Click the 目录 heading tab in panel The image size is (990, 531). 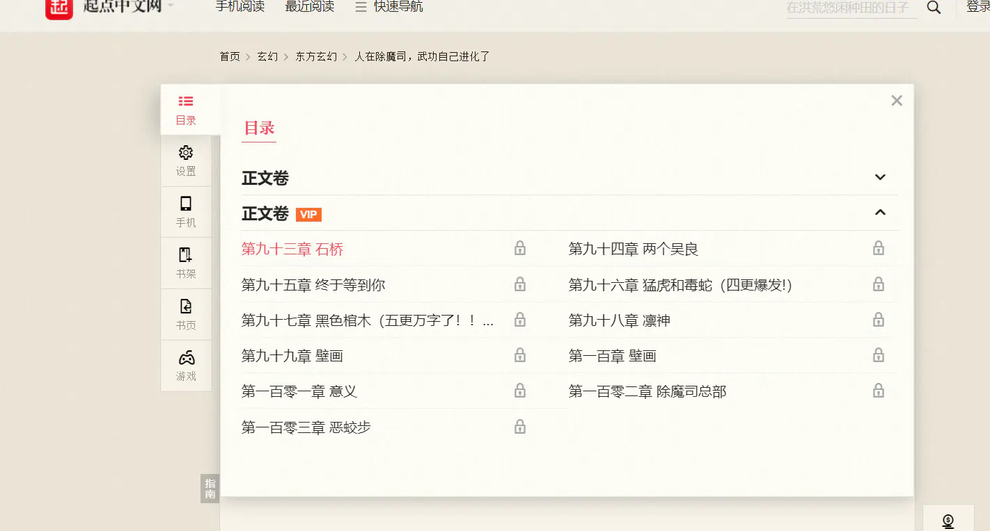pyautogui.click(x=259, y=129)
